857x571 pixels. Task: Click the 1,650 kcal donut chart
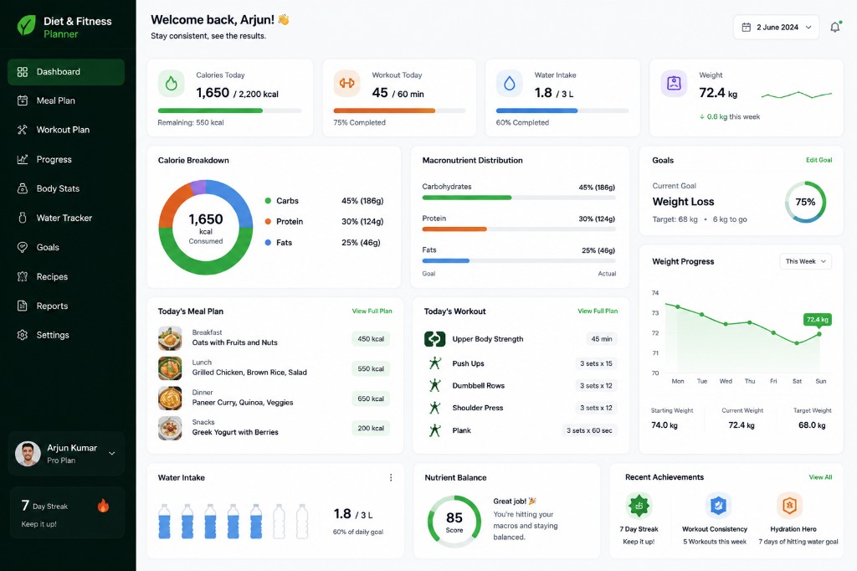pyautogui.click(x=206, y=227)
